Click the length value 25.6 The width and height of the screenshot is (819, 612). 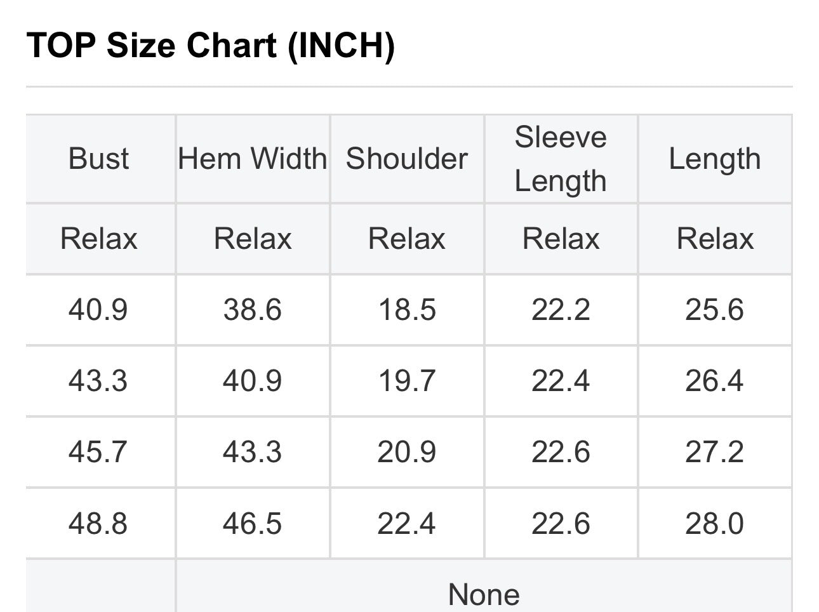(715, 310)
